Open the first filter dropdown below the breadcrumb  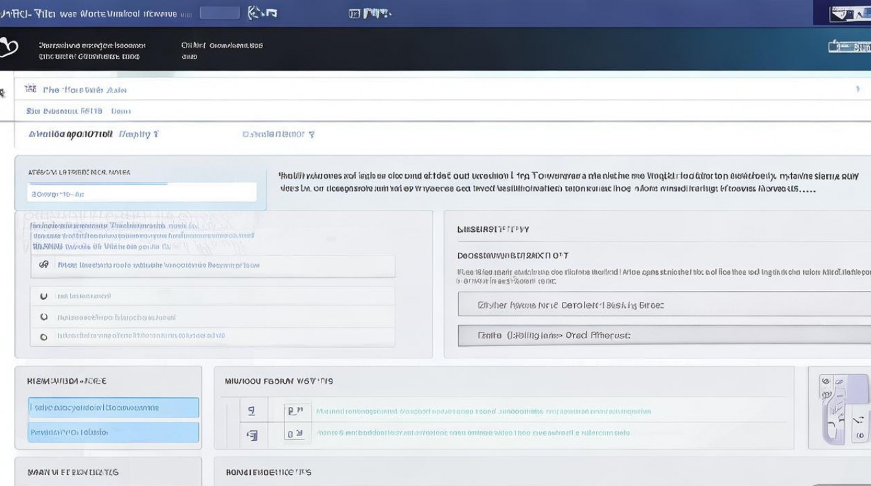(x=93, y=134)
